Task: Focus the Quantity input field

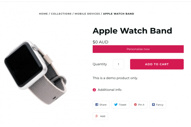Action: click(118, 64)
